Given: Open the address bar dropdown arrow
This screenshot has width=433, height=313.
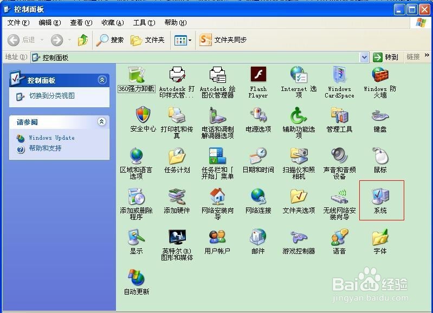Looking at the screenshot, I should tap(365, 57).
